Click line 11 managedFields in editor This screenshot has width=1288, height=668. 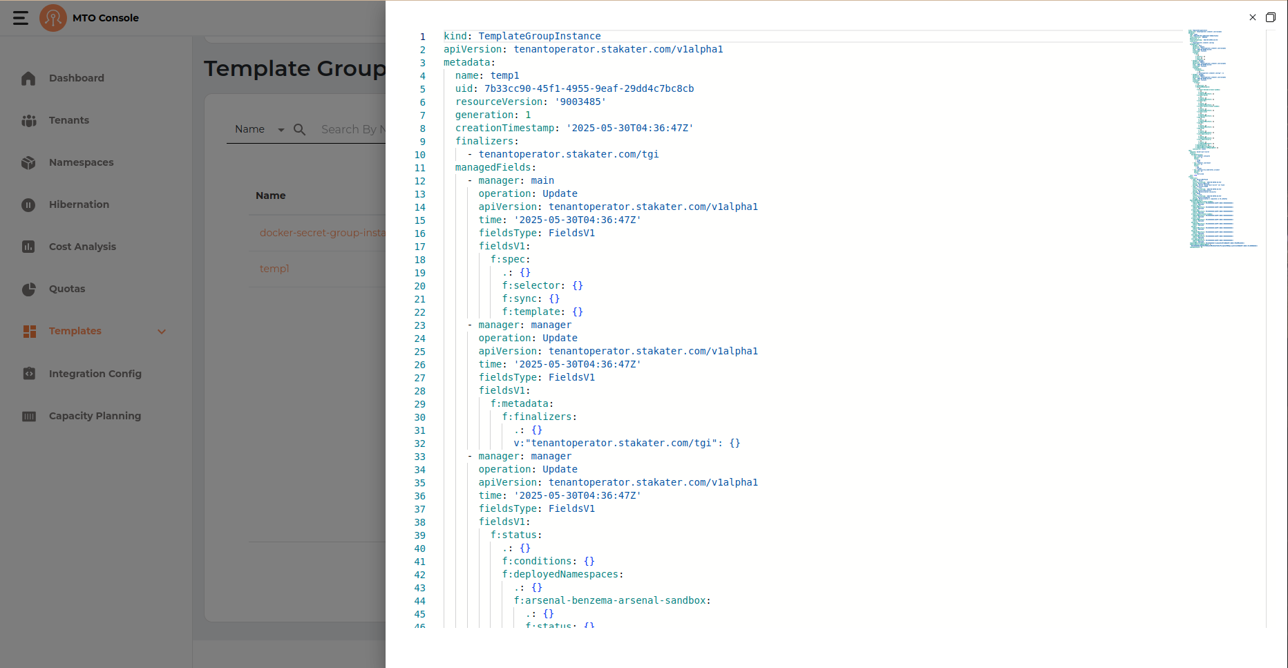[493, 168]
